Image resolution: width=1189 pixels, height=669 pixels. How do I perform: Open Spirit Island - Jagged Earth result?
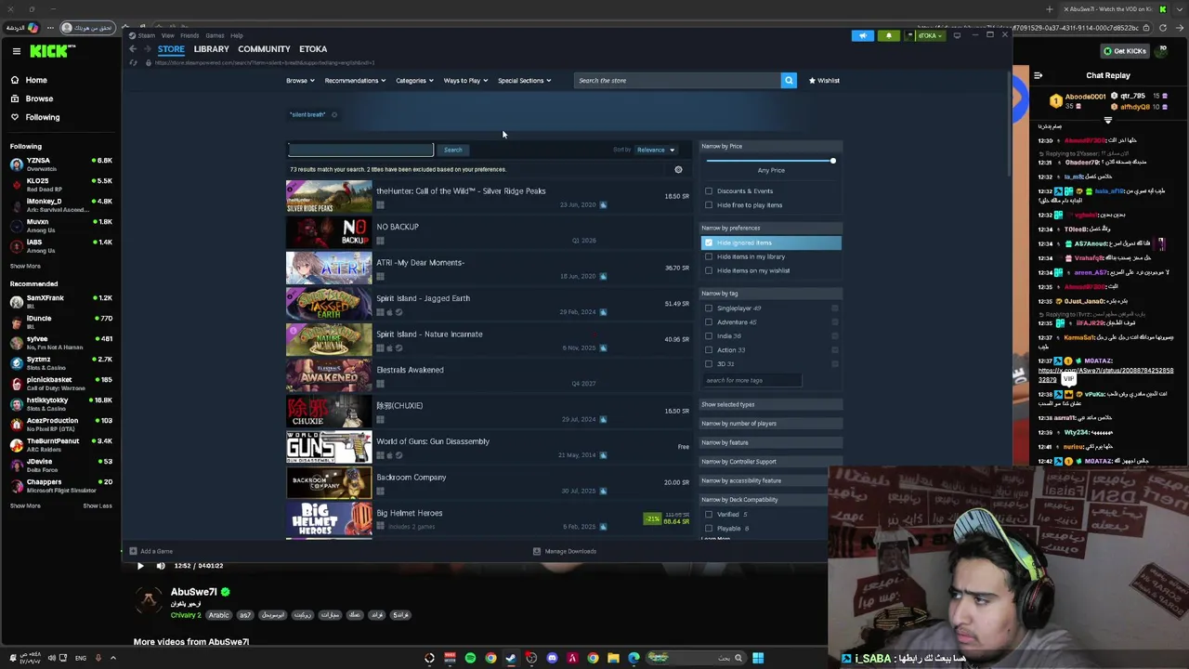coord(489,305)
